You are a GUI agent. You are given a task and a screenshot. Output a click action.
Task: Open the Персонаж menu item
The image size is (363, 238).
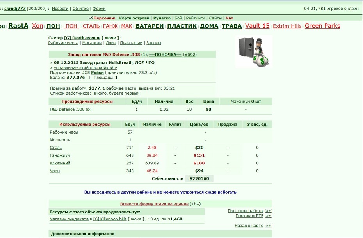(x=104, y=18)
